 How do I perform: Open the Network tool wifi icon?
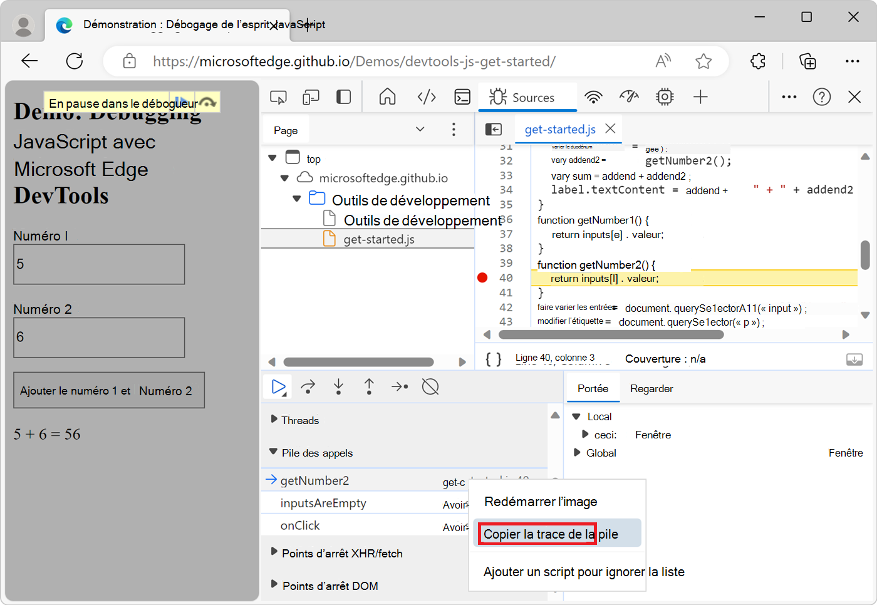[x=593, y=97]
